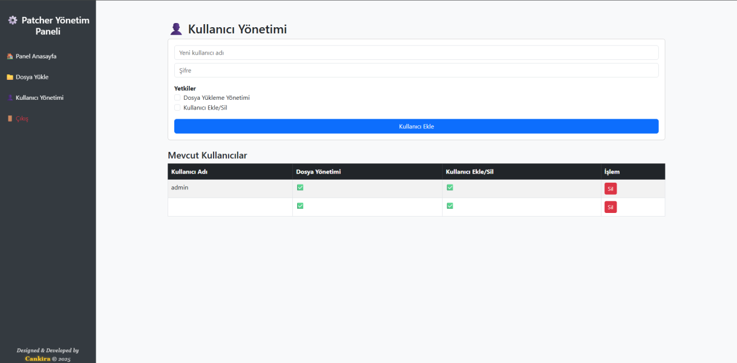
Task: Click the gear icon beside Patcher Yönetim Paneli
Action: coord(13,21)
